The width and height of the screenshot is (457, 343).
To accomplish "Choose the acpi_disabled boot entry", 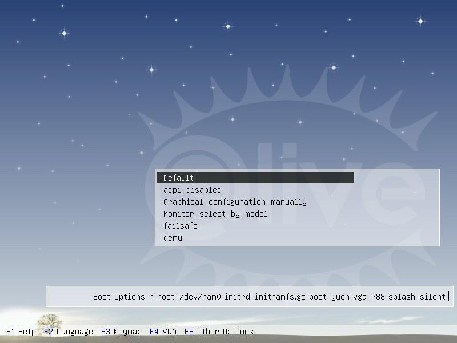I will tap(193, 190).
